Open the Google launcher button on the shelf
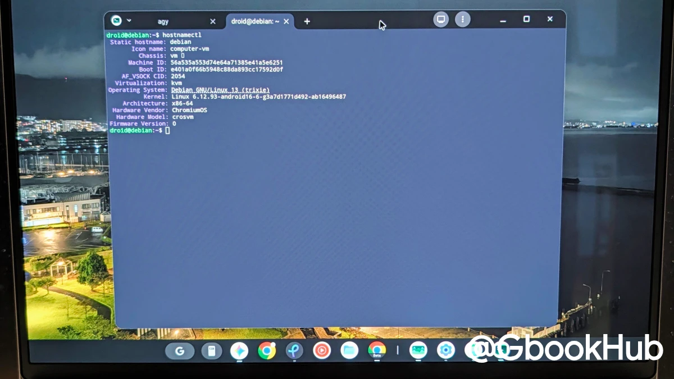 (180, 351)
